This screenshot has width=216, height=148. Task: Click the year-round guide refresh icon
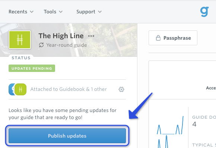[x=41, y=45]
